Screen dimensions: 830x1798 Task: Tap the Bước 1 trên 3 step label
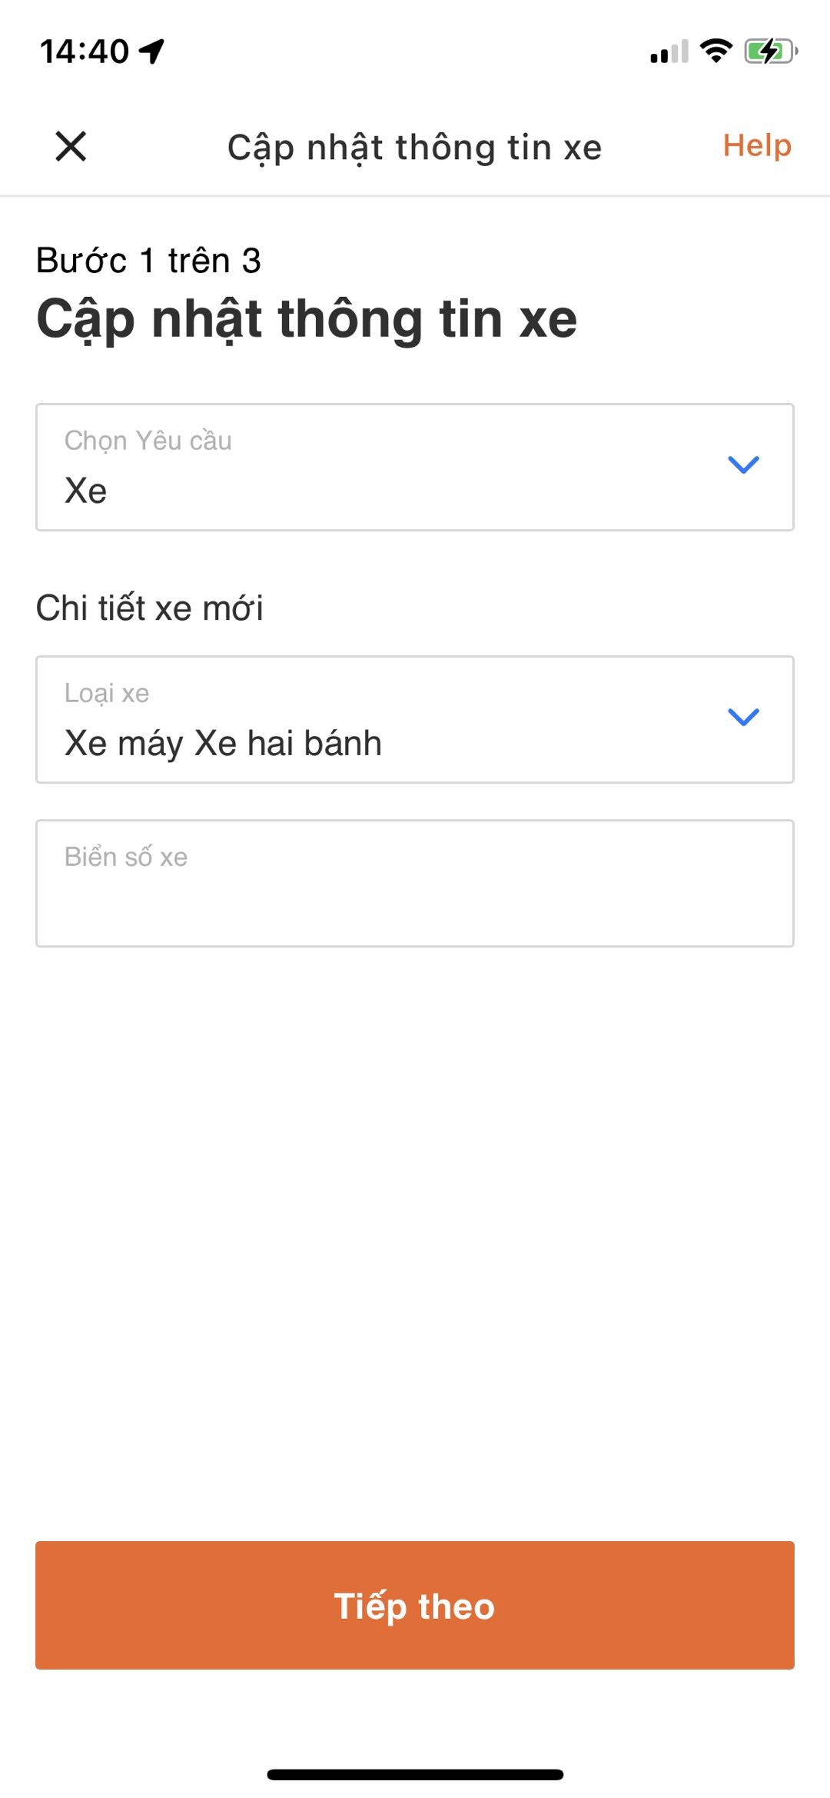tap(149, 261)
